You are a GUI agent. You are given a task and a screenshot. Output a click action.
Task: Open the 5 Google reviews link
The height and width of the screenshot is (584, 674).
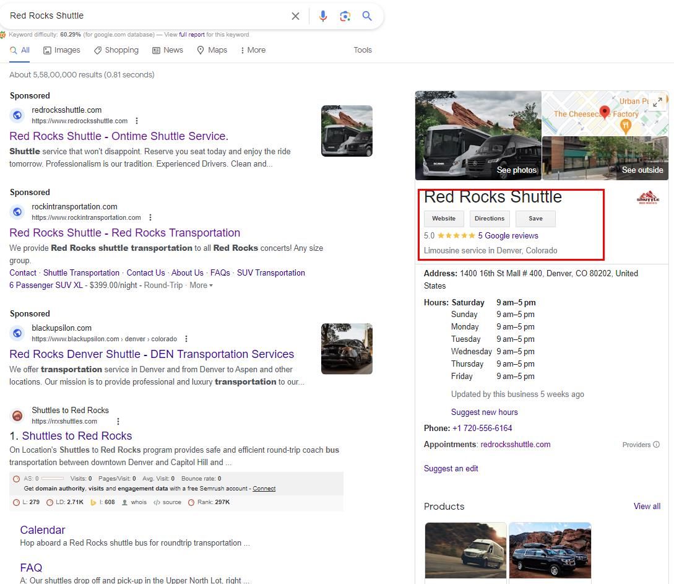tap(508, 236)
